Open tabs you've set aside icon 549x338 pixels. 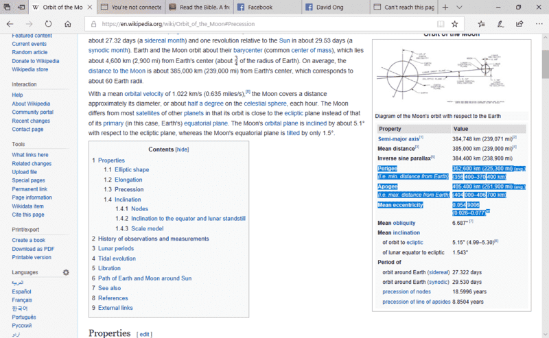7,7
